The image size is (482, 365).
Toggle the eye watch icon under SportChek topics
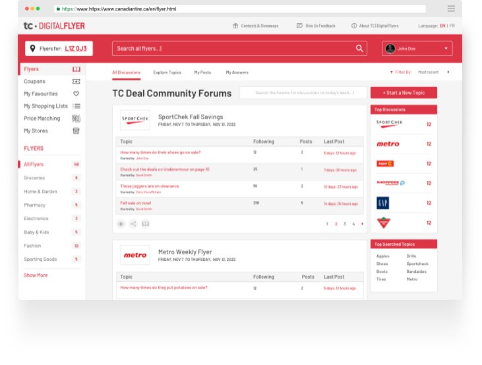(121, 224)
